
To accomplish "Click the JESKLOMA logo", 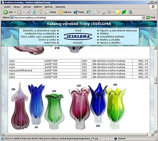I will click(x=78, y=37).
